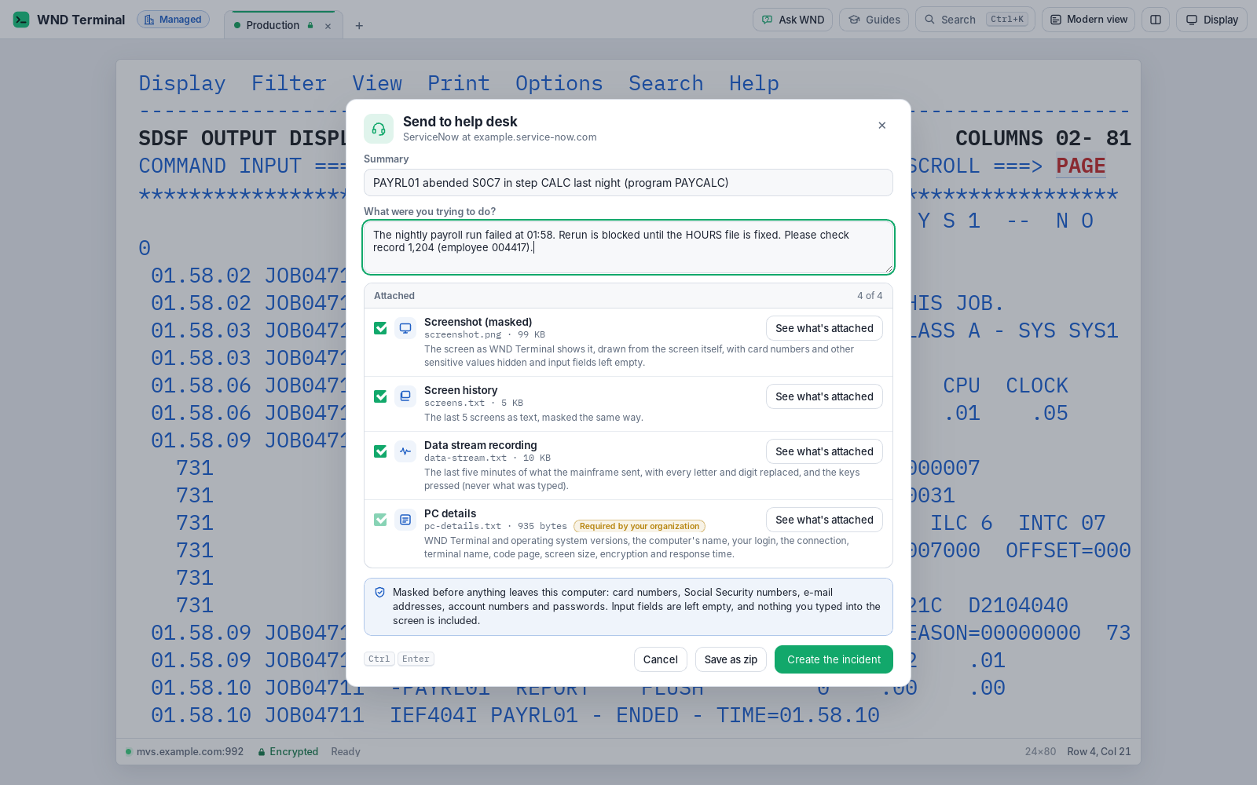The image size is (1257, 785).
Task: Open the Search menu in terminal
Action: 666,83
